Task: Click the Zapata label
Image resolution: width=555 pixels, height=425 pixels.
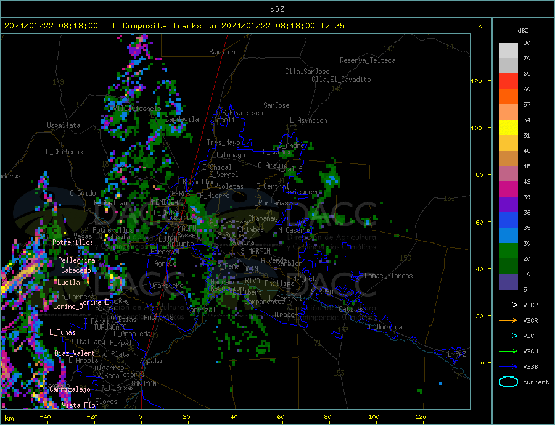Action: pos(151,361)
